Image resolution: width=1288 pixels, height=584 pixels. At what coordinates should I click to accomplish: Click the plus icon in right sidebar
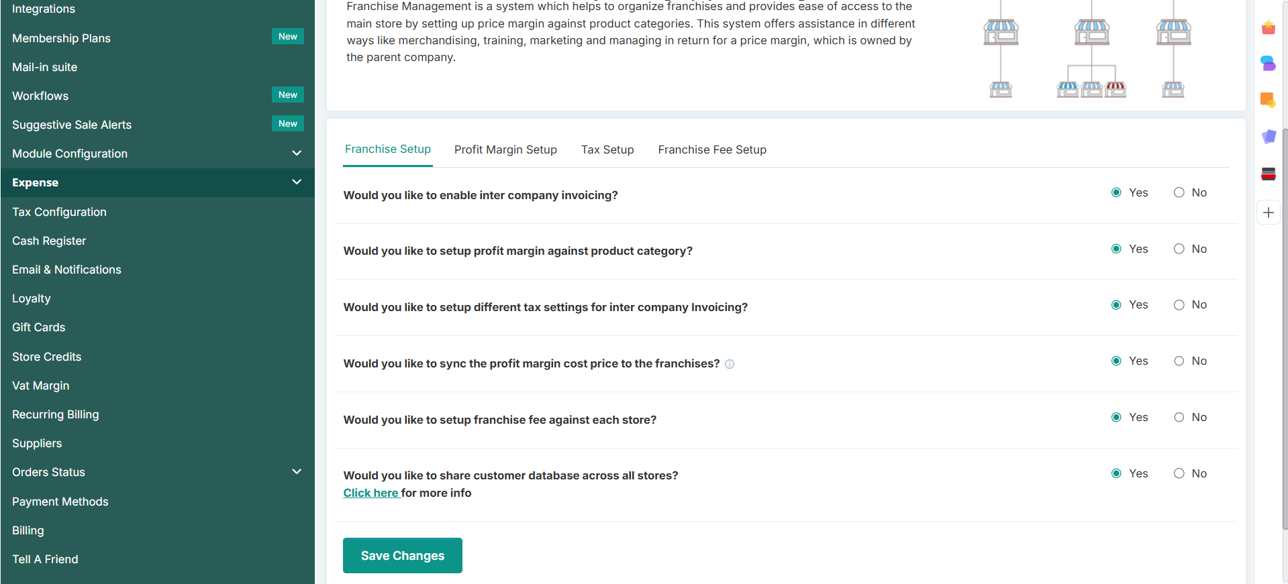coord(1268,213)
